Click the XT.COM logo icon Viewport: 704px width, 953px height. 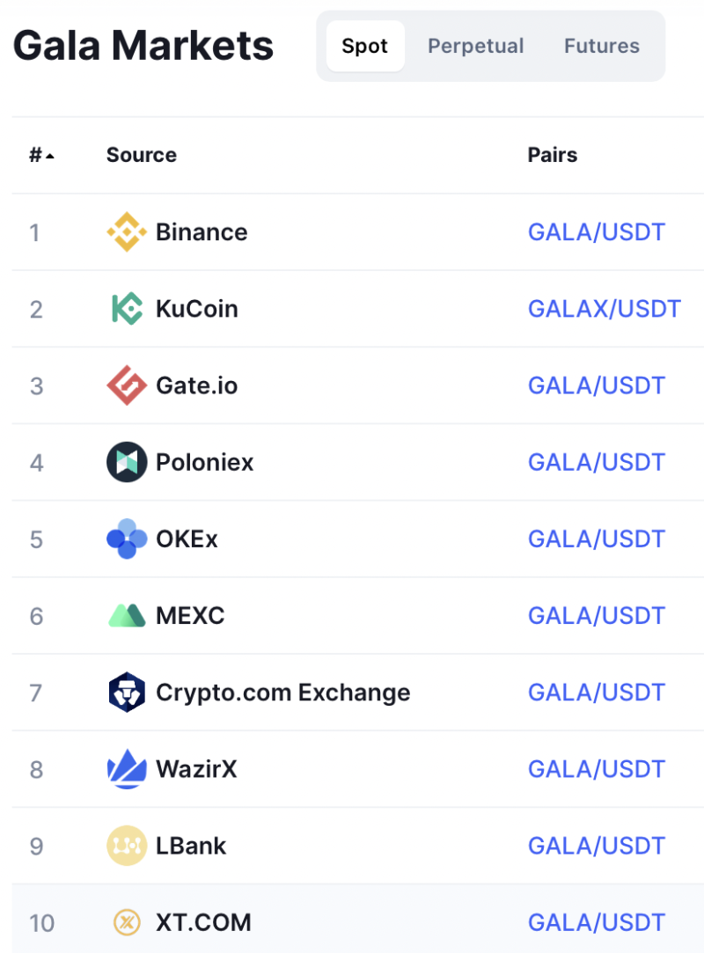(x=127, y=922)
